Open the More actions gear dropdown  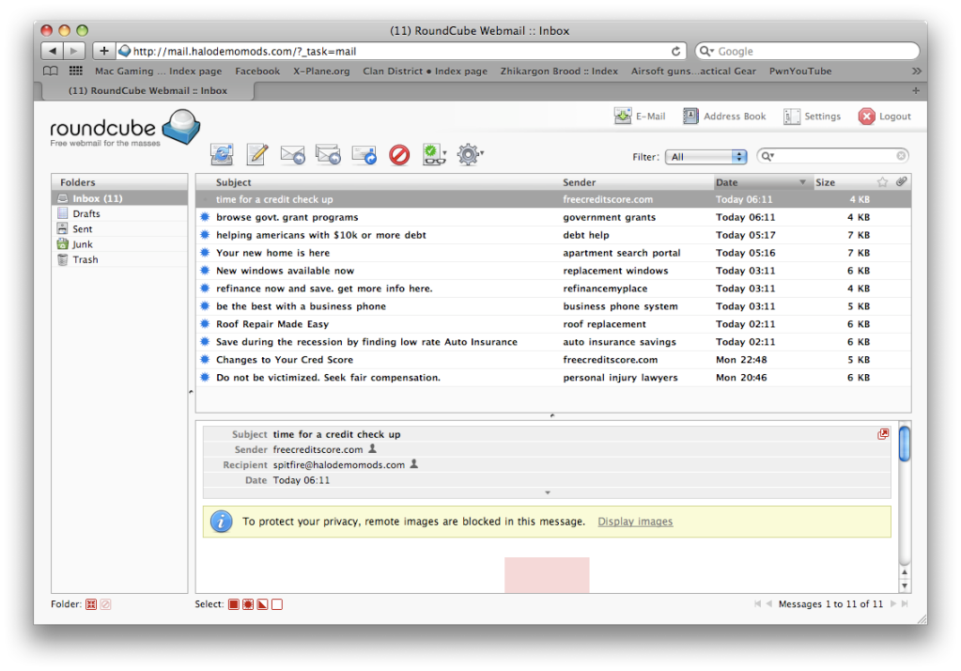(x=470, y=154)
